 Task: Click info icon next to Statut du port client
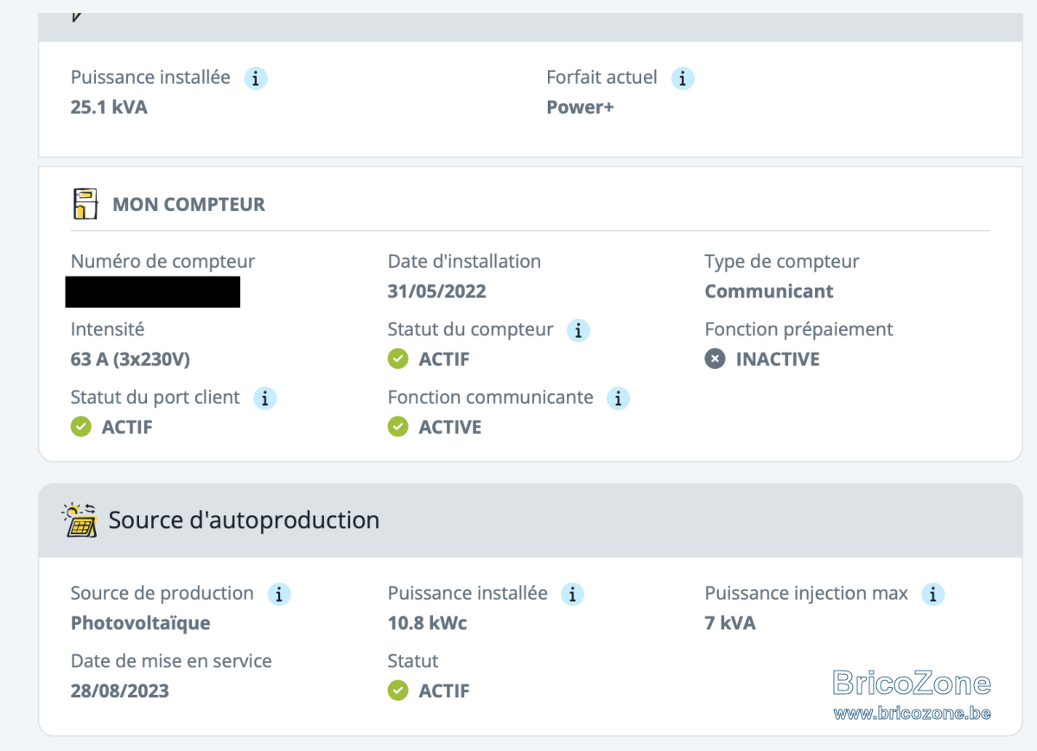coord(265,398)
